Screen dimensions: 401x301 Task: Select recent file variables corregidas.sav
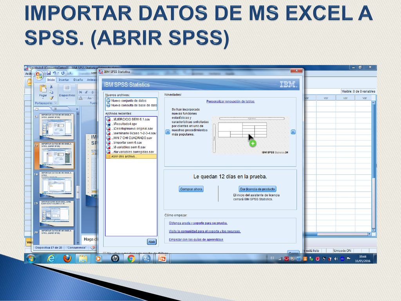coord(131,152)
